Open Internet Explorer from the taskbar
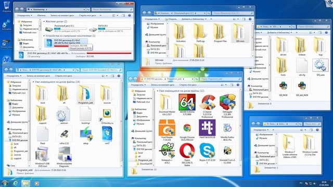This screenshot has width=333, height=187. click(x=15, y=183)
